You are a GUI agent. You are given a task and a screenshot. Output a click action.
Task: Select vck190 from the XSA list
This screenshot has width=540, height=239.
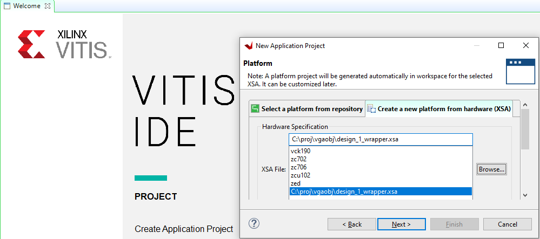pos(301,151)
